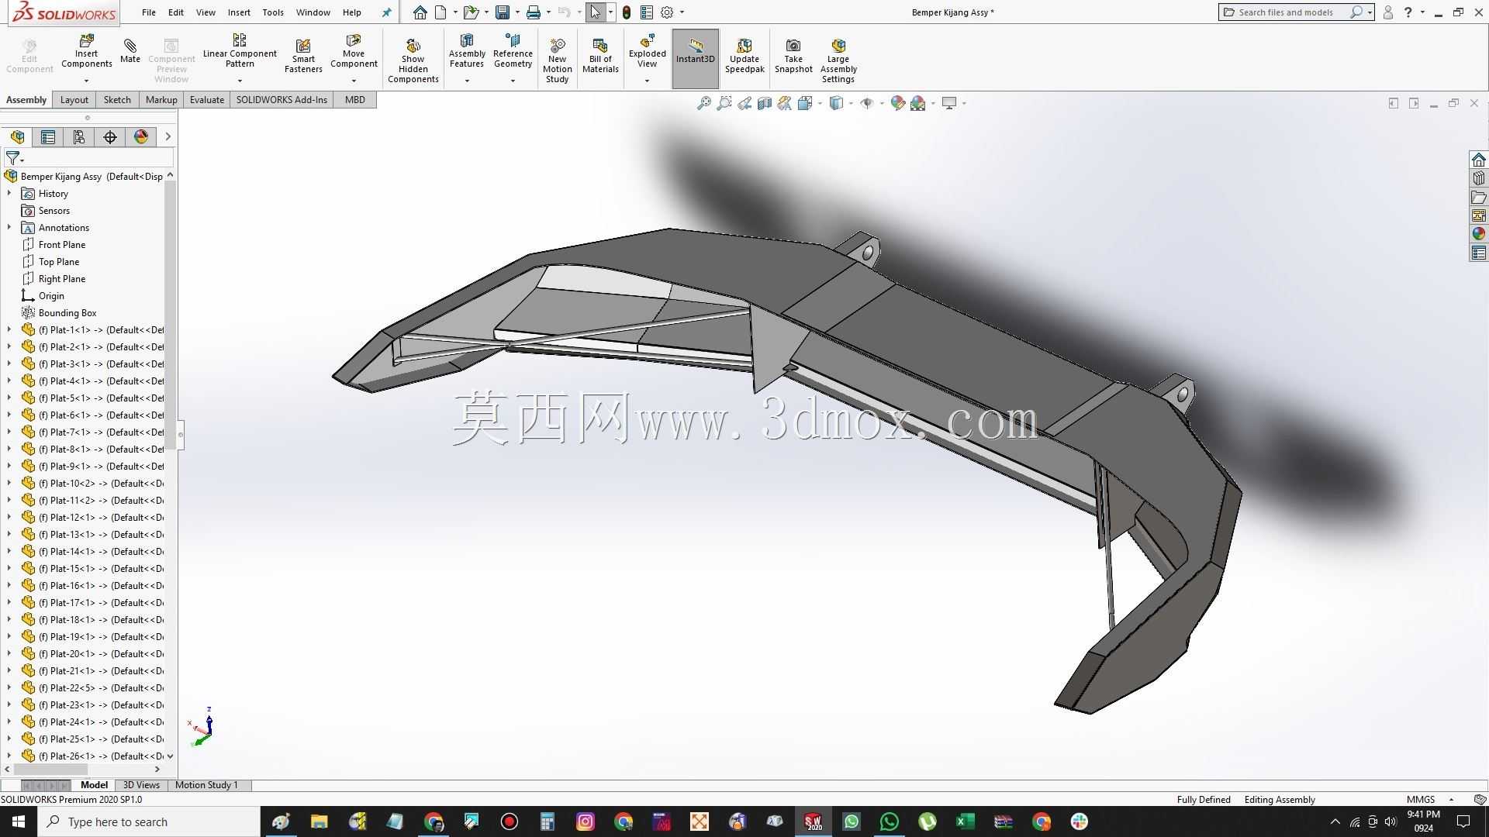Viewport: 1489px width, 837px height.
Task: Open the File menu
Action: (149, 12)
